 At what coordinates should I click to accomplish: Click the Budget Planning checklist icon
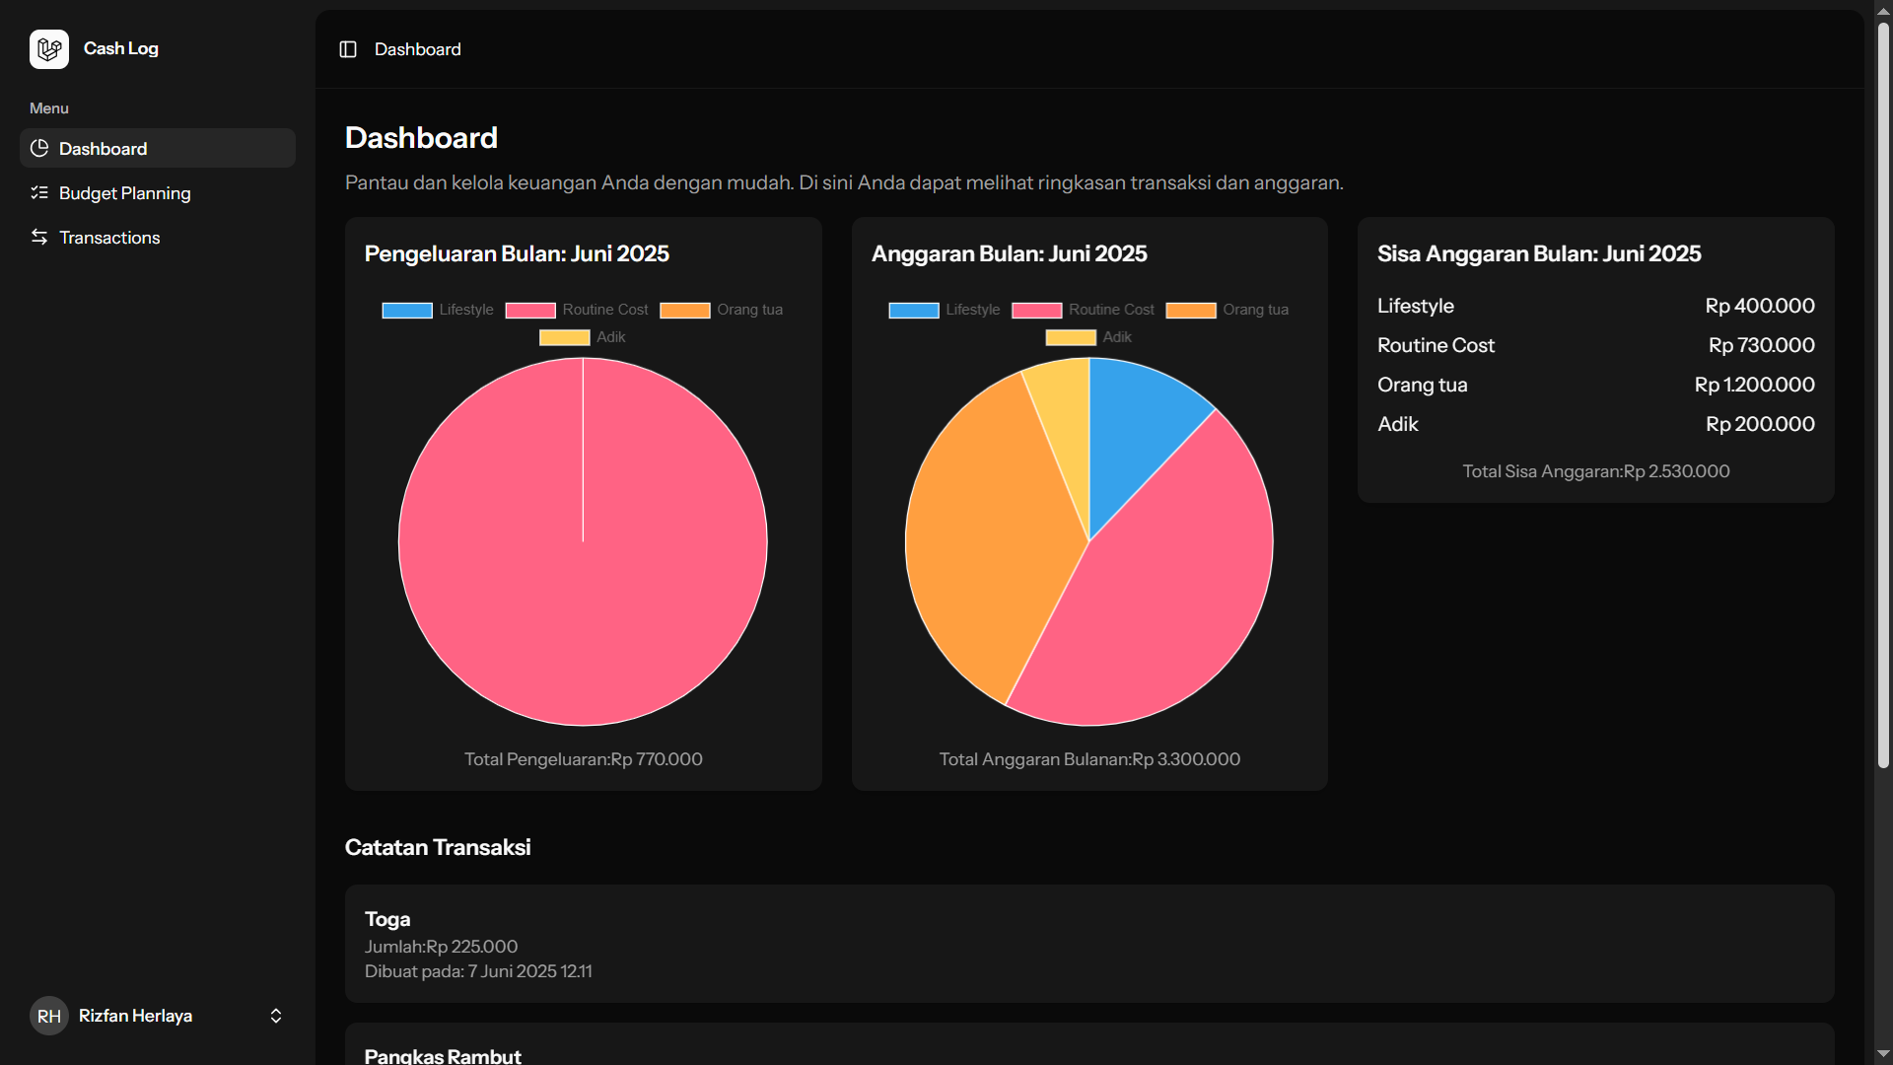[39, 192]
